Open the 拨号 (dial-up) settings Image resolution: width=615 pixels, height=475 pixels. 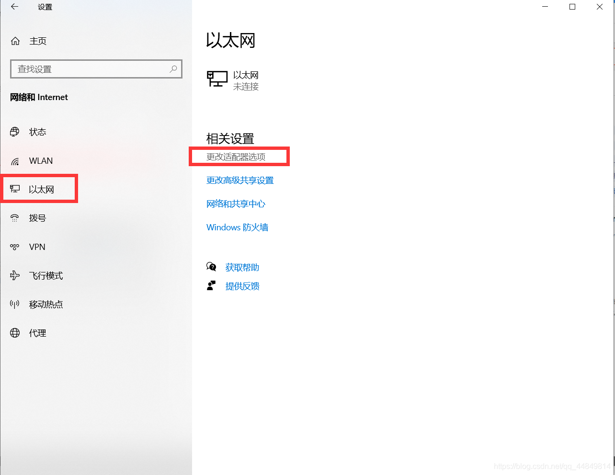tap(38, 218)
